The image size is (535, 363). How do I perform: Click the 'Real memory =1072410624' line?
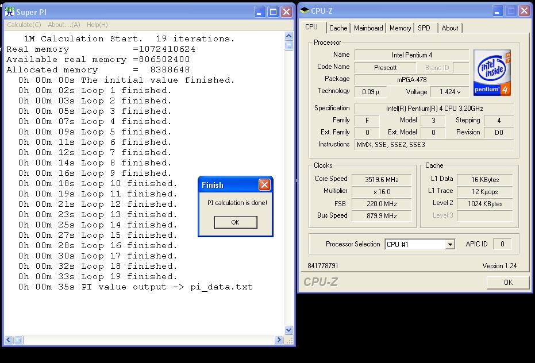[101, 49]
